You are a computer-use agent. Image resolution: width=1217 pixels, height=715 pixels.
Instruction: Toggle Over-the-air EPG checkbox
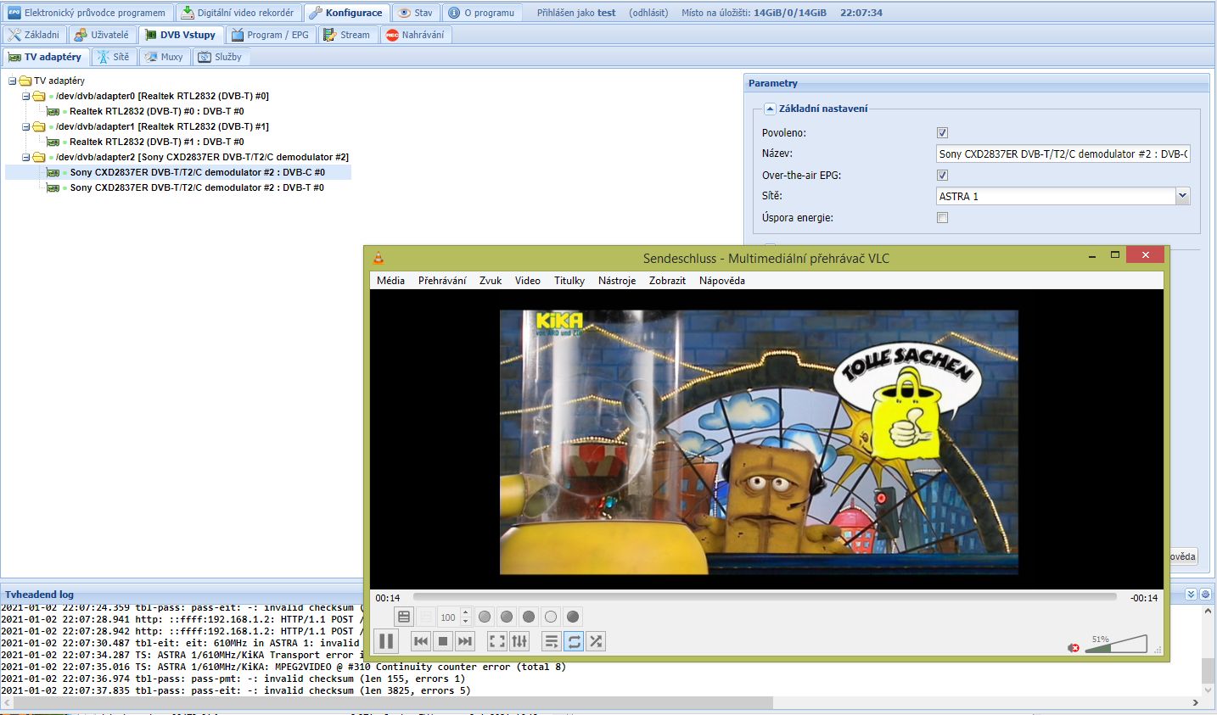tap(942, 176)
